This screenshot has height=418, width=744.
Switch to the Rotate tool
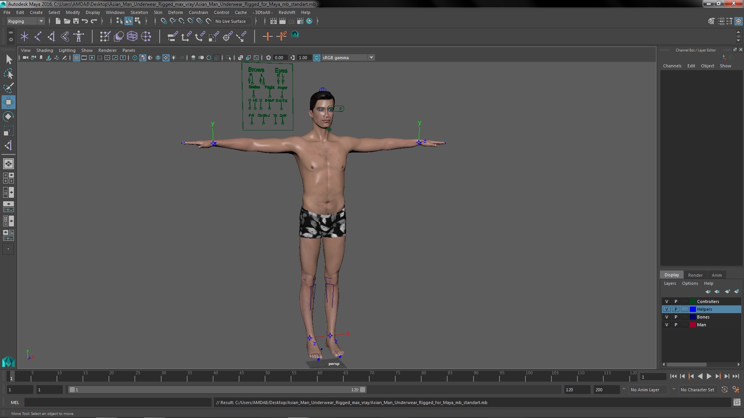(9, 116)
